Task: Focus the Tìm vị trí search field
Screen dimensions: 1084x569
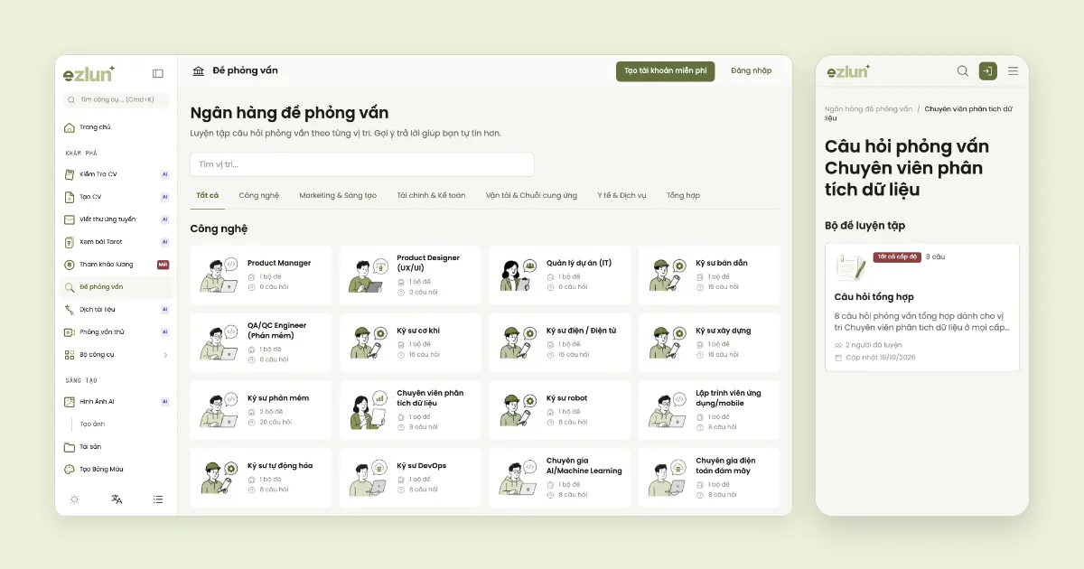Action: [362, 164]
